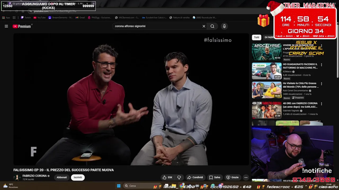The width and height of the screenshot is (339, 190).
Task: Open title '48 ORE con FABRIZIO CORONA'
Action: [x=300, y=105]
